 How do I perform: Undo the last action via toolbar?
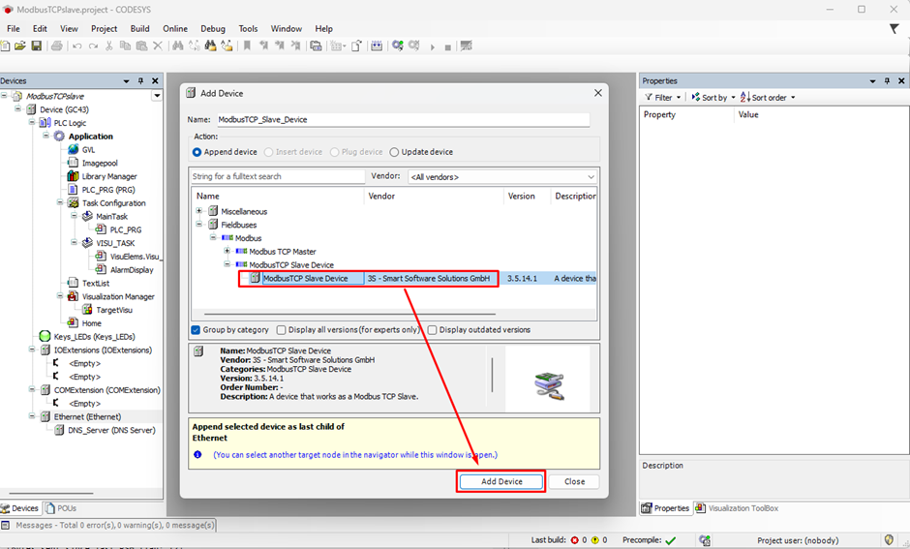(x=76, y=46)
